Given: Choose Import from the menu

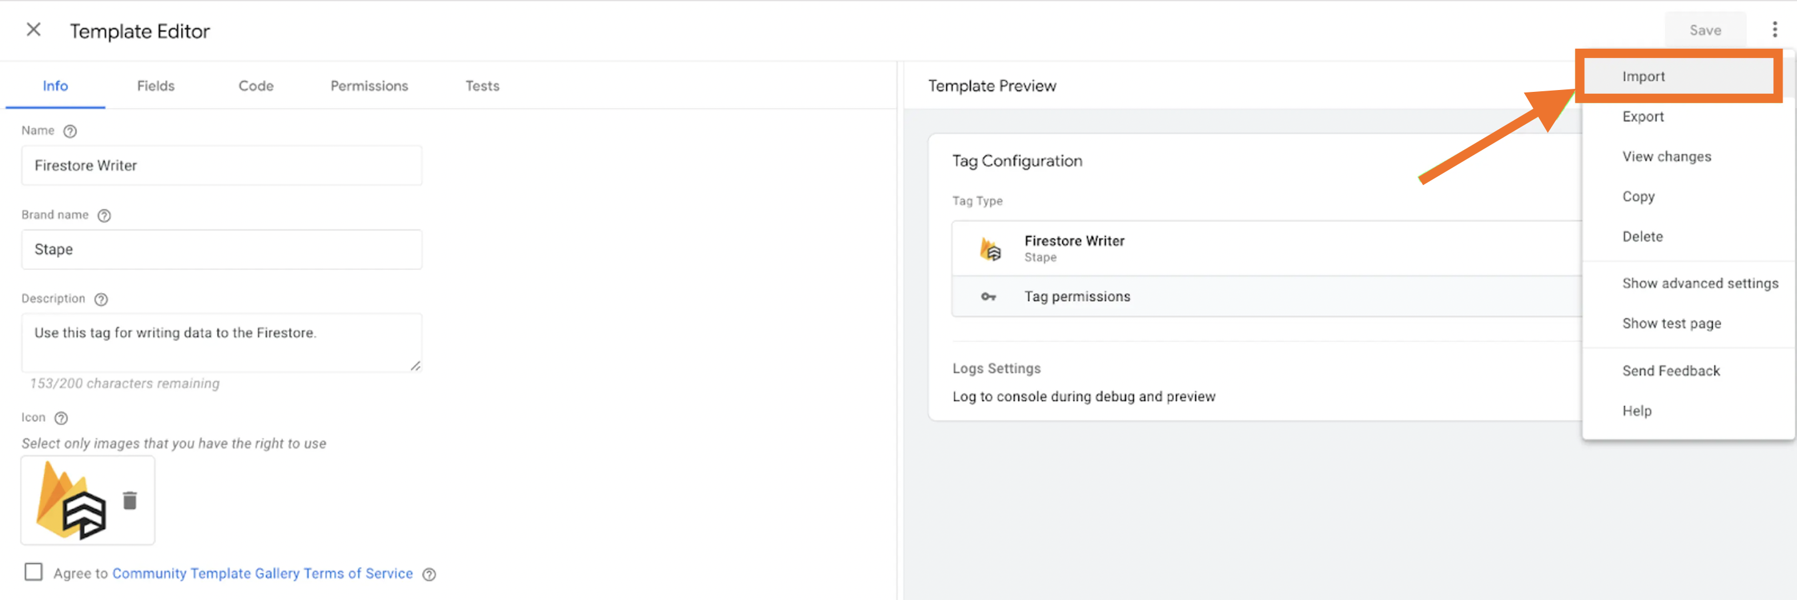Looking at the screenshot, I should tap(1678, 76).
